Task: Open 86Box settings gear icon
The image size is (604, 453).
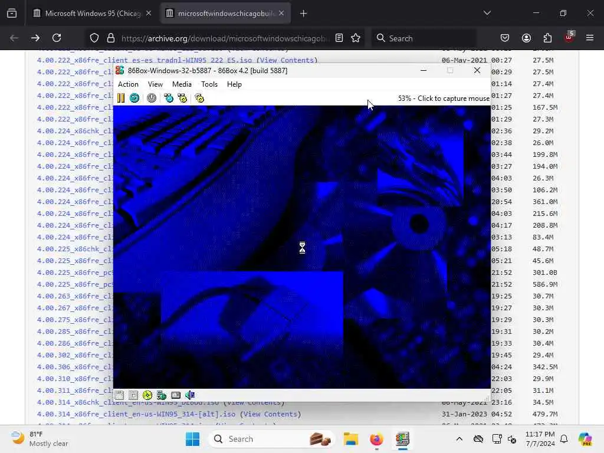Action: pos(199,99)
